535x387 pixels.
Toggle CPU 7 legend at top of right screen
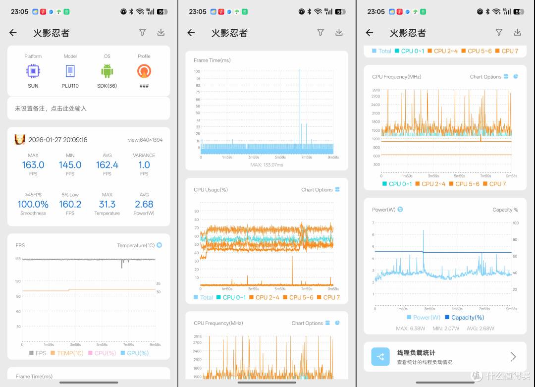point(507,51)
